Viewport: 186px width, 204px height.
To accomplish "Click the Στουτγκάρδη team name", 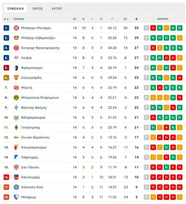I will click(x=31, y=78).
